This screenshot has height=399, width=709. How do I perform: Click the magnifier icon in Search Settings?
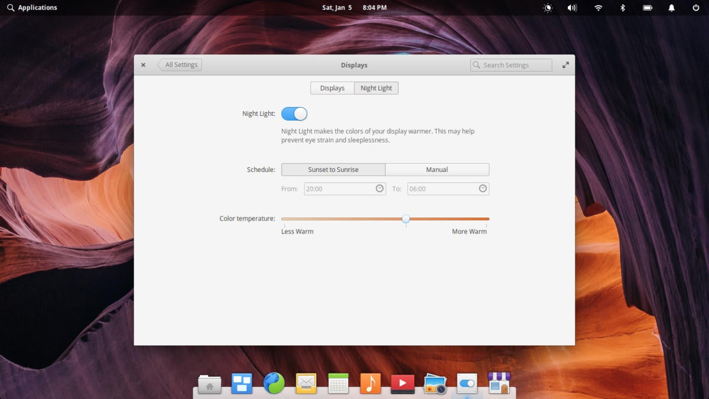pos(477,65)
